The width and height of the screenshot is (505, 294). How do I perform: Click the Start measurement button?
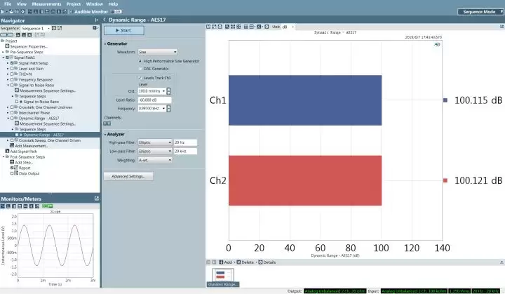[123, 30]
